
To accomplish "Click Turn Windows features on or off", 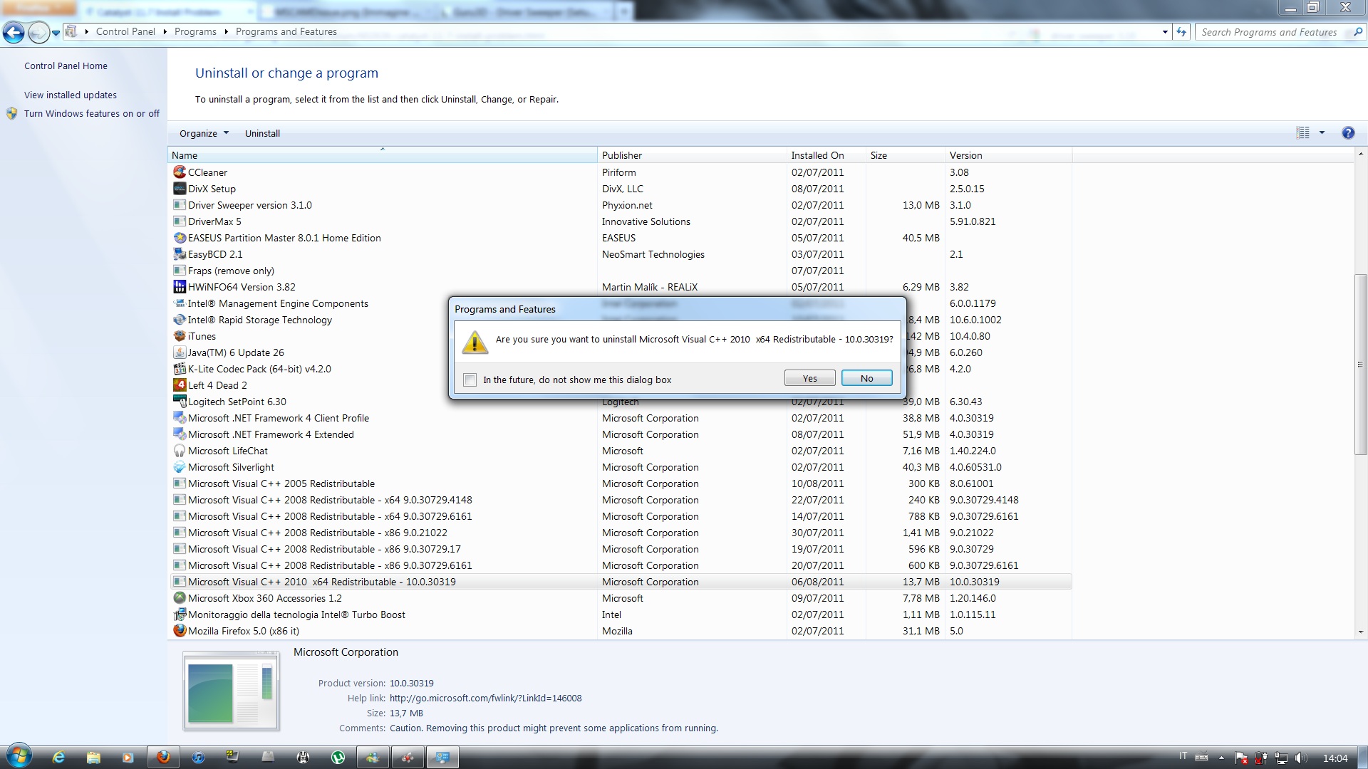I will 92,114.
